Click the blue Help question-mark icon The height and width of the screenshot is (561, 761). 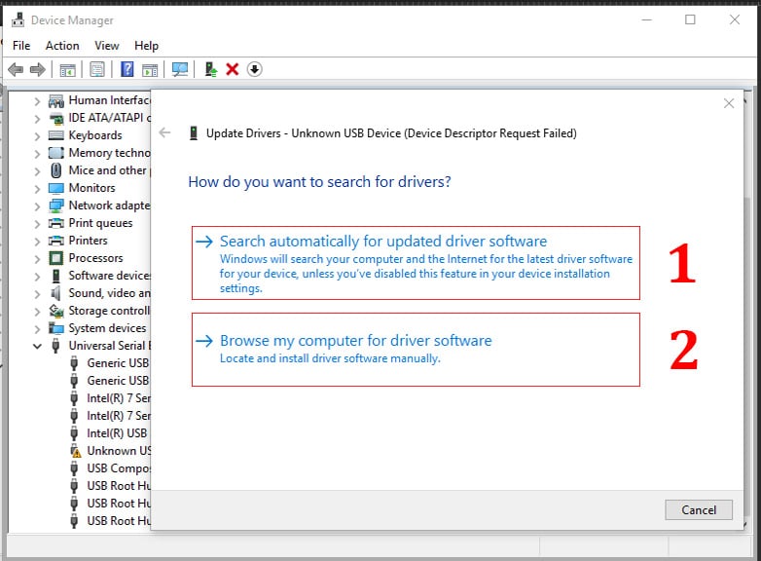pyautogui.click(x=127, y=69)
